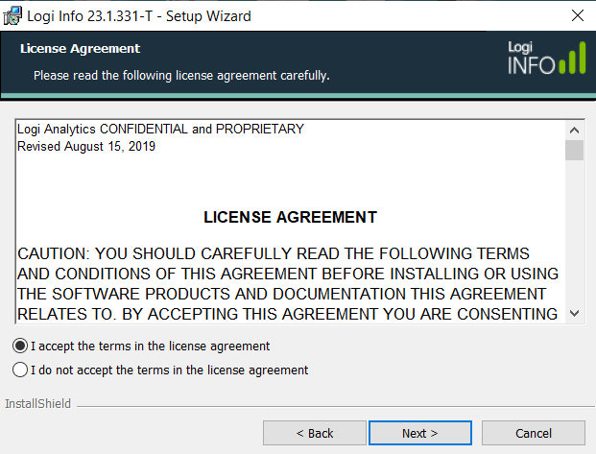Image resolution: width=596 pixels, height=454 pixels.
Task: Select the I do not accept radio button
Action: point(20,370)
